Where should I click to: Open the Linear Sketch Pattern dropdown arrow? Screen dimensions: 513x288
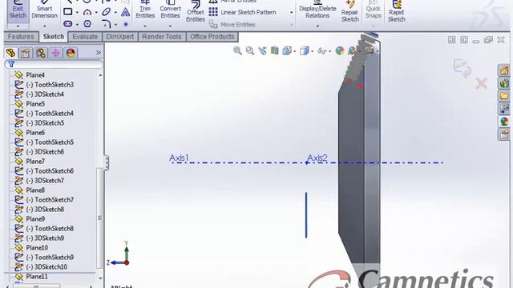291,13
